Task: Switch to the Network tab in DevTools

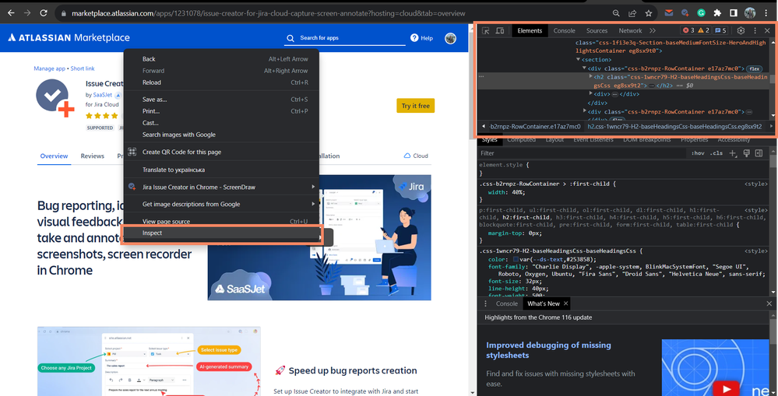Action: 630,30
